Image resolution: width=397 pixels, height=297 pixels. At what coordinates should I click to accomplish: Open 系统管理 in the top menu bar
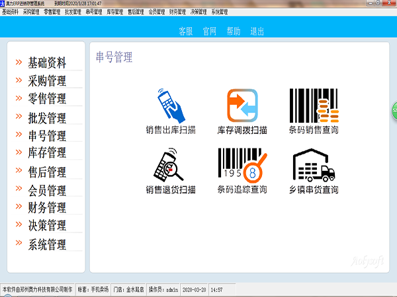point(219,12)
